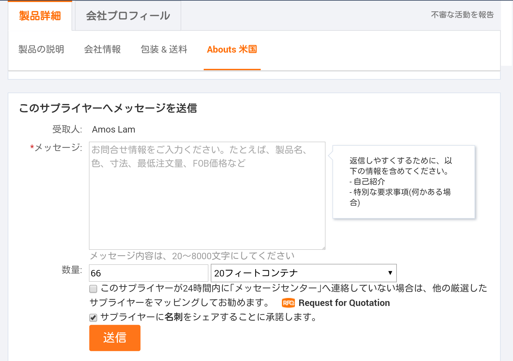
Task: Select the Abouts 米国 sub-tab
Action: tap(232, 49)
